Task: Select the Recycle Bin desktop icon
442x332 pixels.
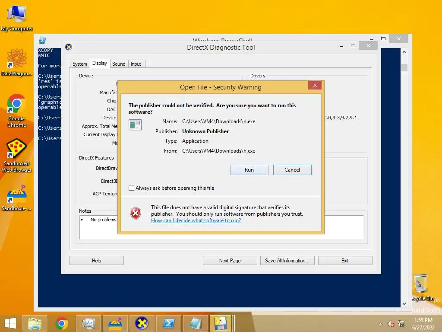Action: pyautogui.click(x=422, y=287)
